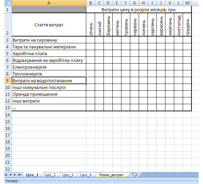Switch to the Цех_1 sheet tab
Viewport: 203px width, 184px height.
[x=32, y=175]
